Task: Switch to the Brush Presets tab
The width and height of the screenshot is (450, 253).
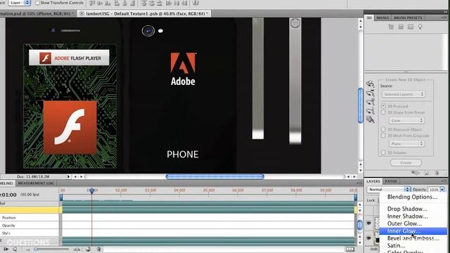Action: pyautogui.click(x=408, y=18)
